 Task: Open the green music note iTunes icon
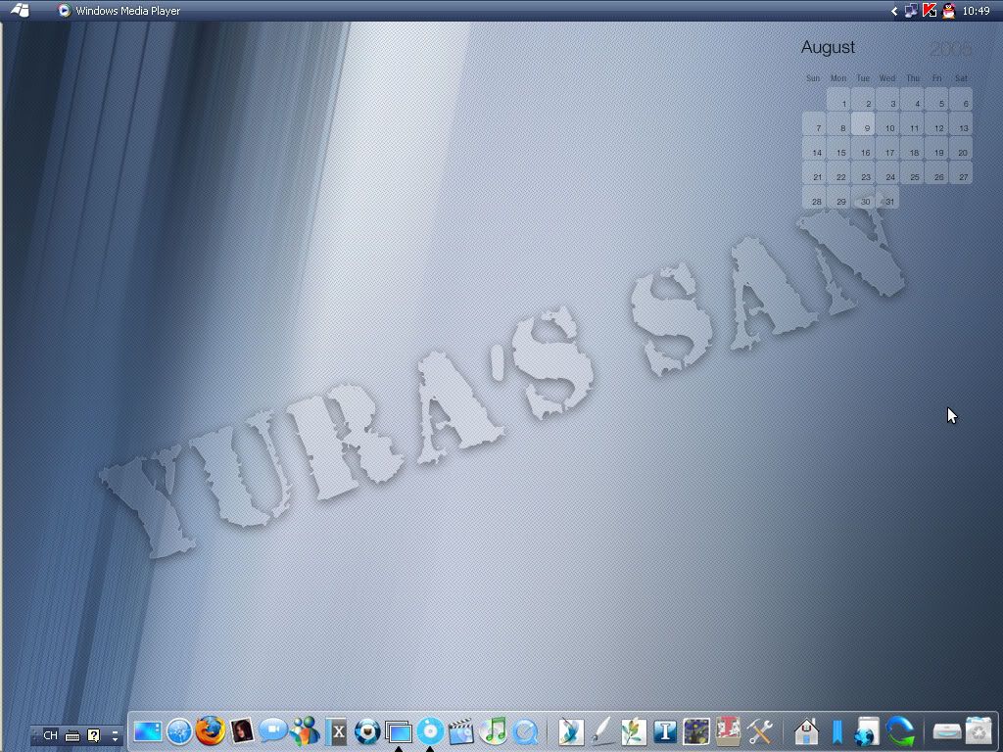pos(494,730)
